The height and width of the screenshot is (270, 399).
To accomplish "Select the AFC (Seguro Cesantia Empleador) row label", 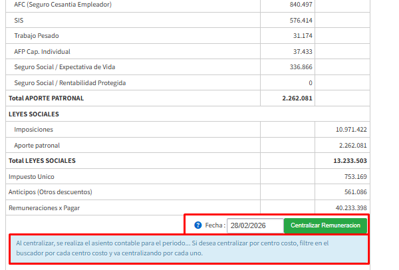I will (63, 5).
